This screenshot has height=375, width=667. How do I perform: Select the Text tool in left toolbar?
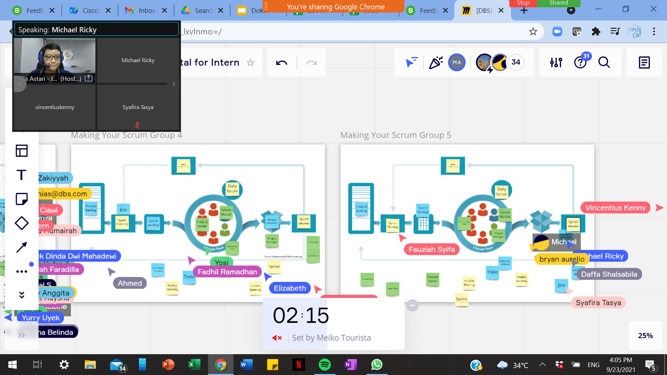point(22,175)
